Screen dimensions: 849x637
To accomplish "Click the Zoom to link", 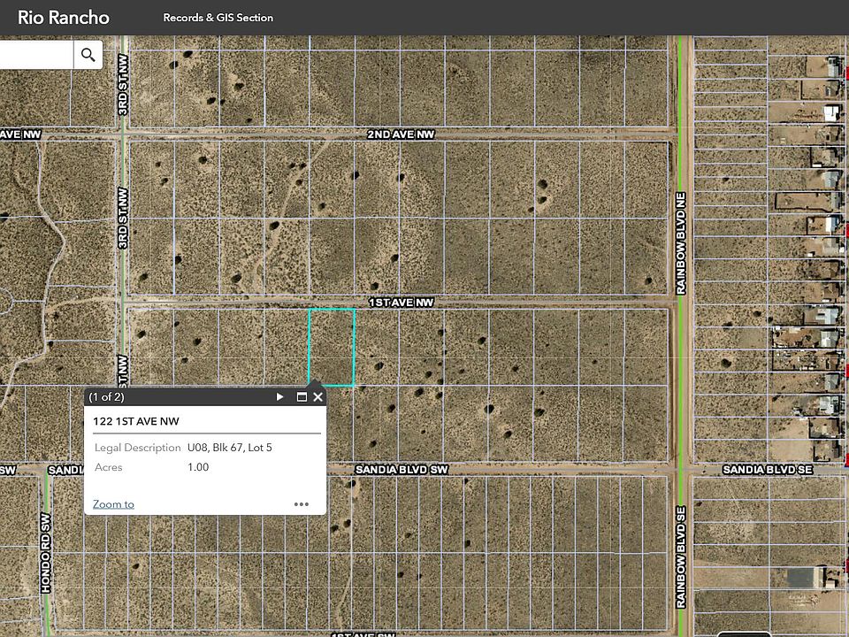I will (x=113, y=504).
